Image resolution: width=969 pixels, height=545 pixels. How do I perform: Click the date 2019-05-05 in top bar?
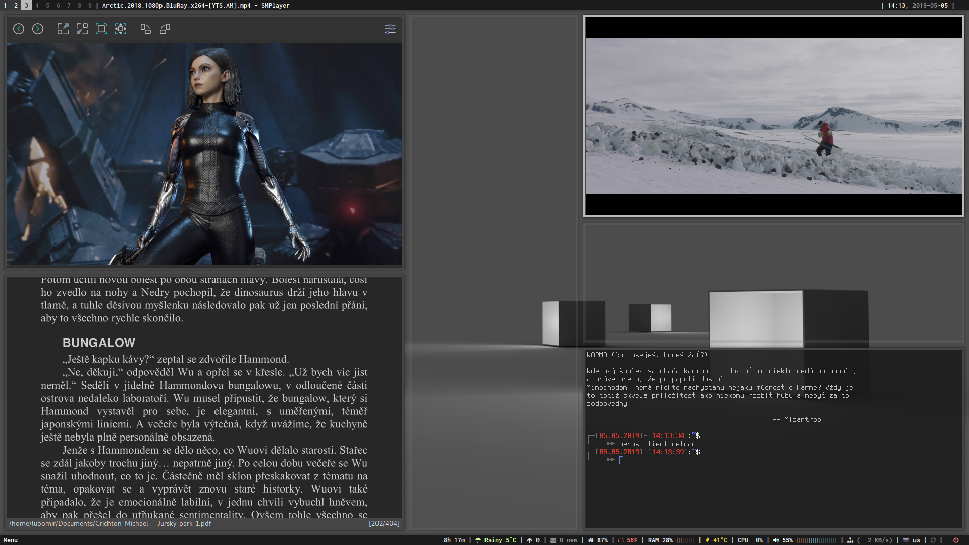click(x=930, y=5)
